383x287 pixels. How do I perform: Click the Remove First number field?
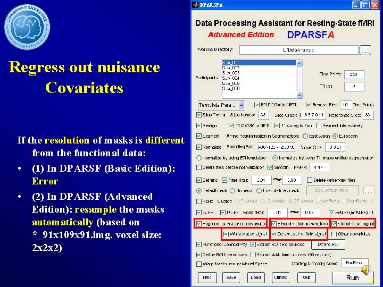click(x=345, y=105)
